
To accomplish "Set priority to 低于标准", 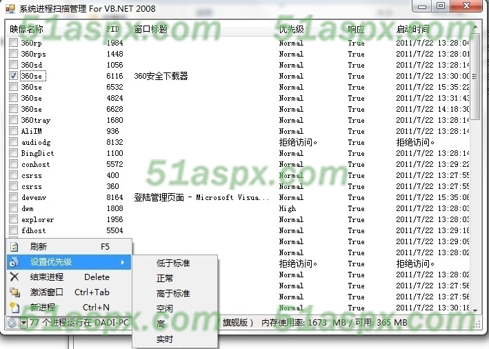I will coord(174,263).
